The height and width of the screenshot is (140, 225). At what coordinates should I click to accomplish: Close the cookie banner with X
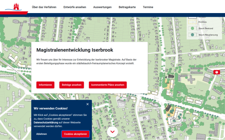click(87, 104)
